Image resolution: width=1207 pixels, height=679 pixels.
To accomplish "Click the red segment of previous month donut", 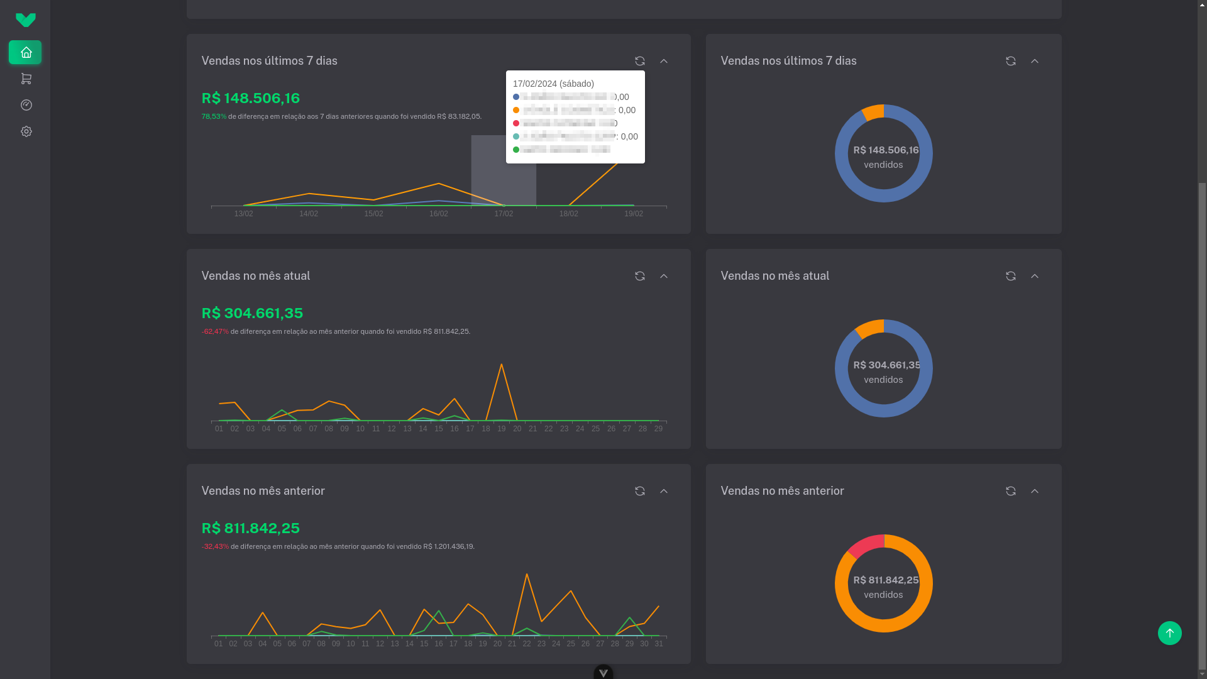I will 868,545.
